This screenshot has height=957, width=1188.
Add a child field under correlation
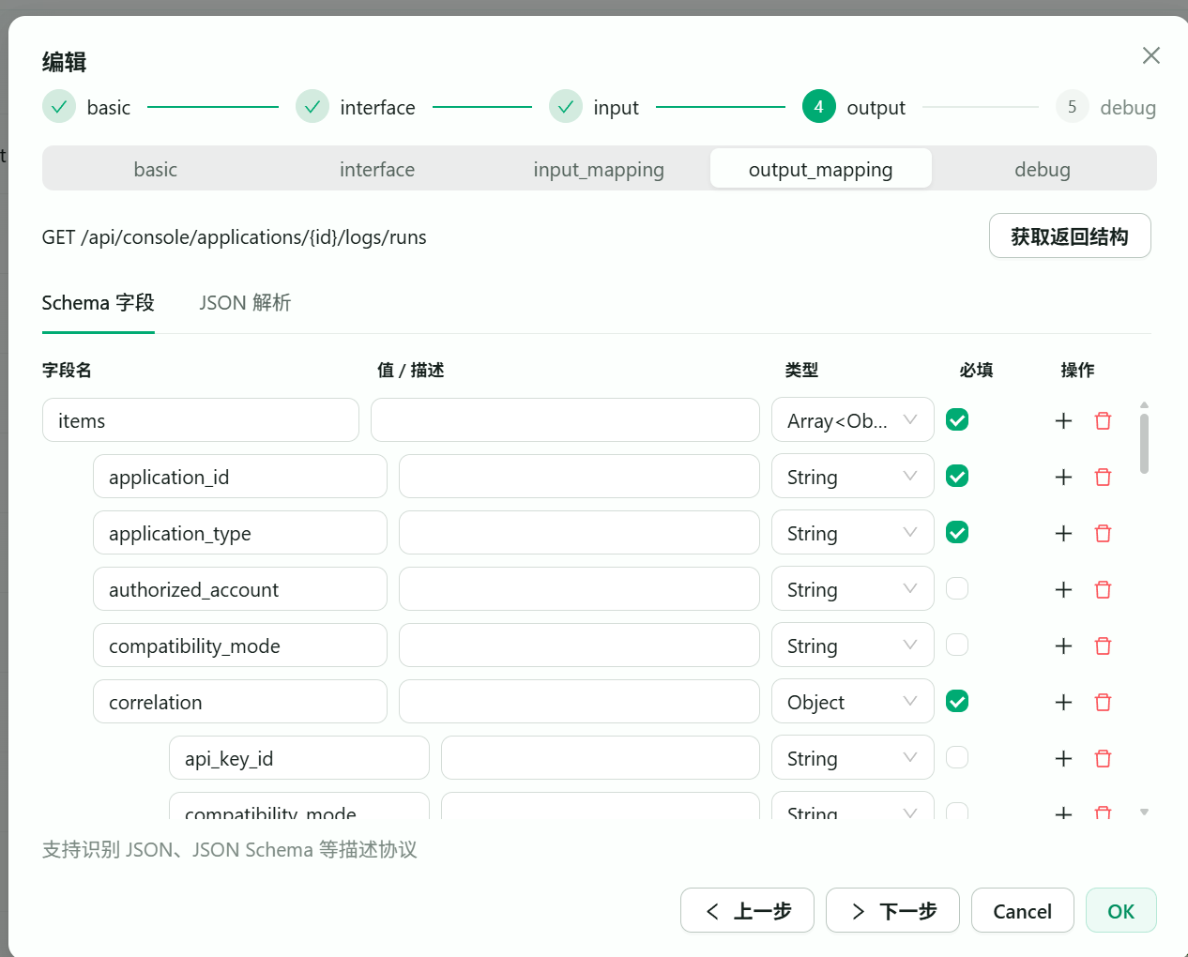[x=1063, y=702]
